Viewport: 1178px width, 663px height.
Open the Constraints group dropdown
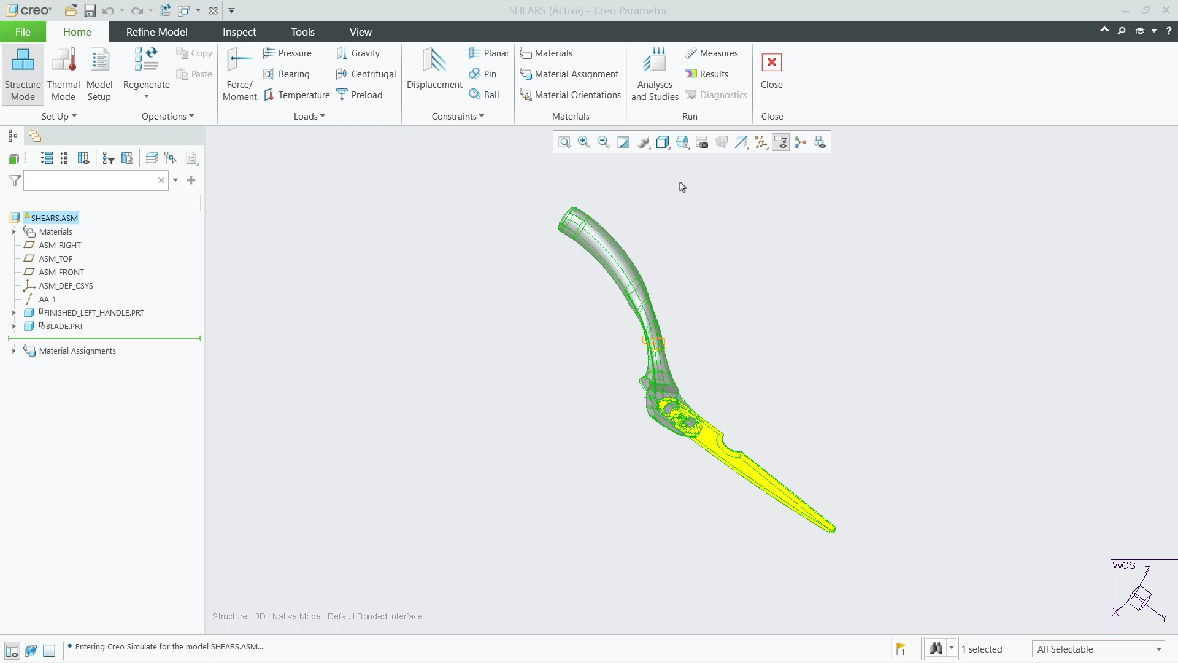tap(458, 117)
